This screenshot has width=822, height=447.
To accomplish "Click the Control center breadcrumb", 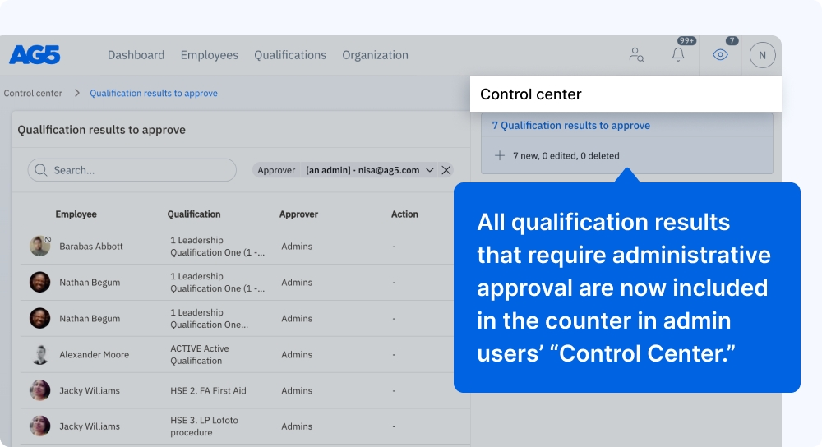I will pos(33,94).
